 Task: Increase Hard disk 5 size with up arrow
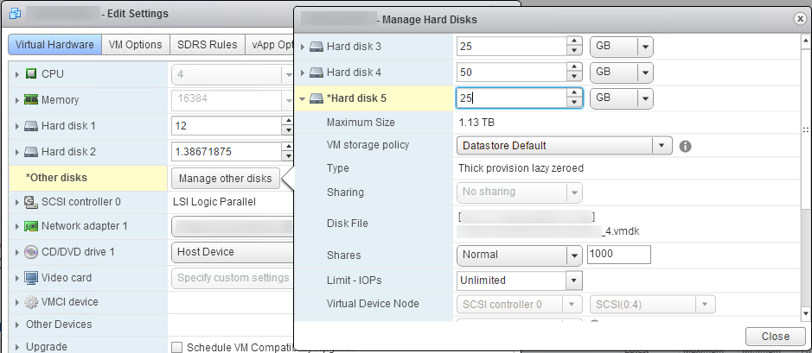pyautogui.click(x=573, y=93)
